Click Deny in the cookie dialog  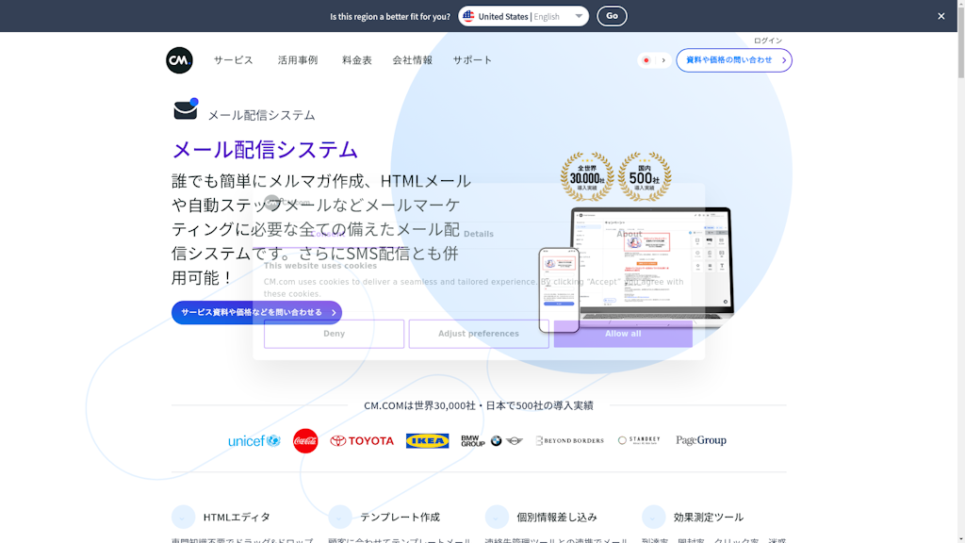[x=334, y=334]
